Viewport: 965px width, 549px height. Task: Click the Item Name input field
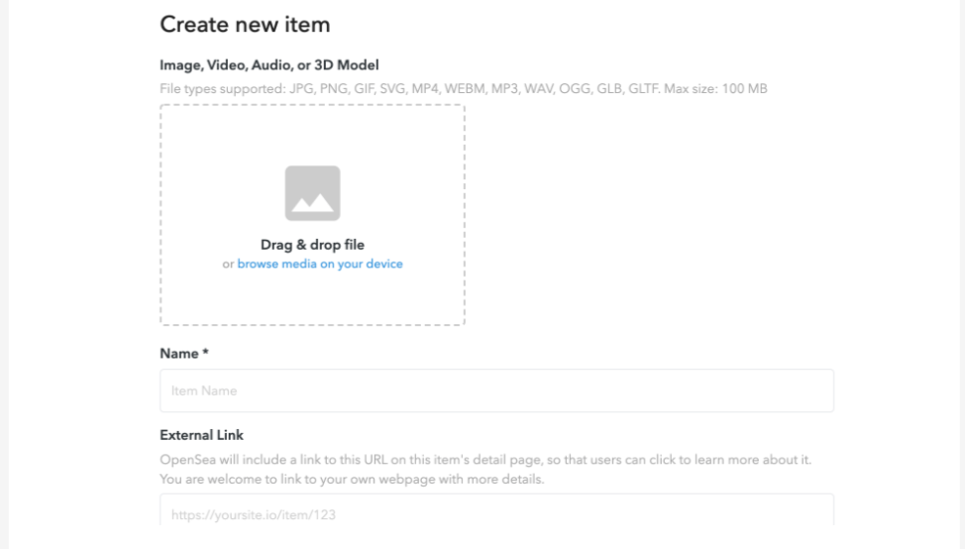[496, 390]
